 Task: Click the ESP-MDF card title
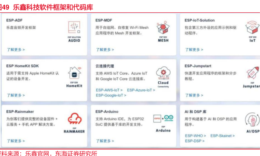(x=104, y=20)
